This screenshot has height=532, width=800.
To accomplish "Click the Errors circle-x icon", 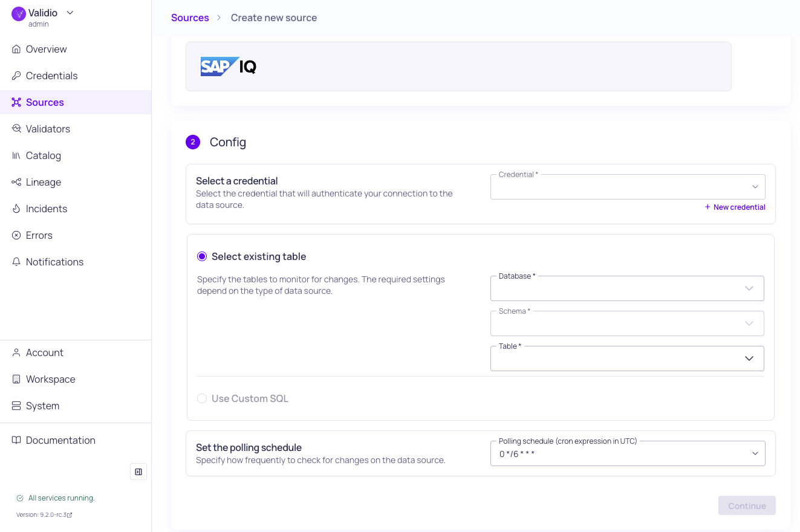I will pyautogui.click(x=16, y=235).
